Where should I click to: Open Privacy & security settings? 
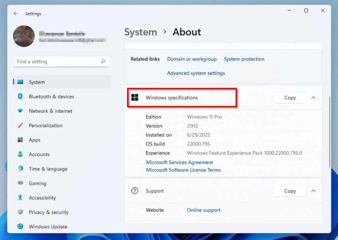point(61,212)
